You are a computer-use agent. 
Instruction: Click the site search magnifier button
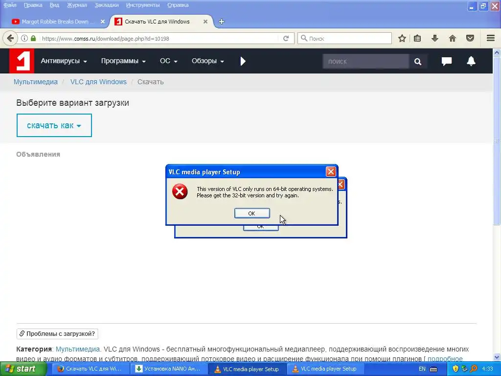418,61
